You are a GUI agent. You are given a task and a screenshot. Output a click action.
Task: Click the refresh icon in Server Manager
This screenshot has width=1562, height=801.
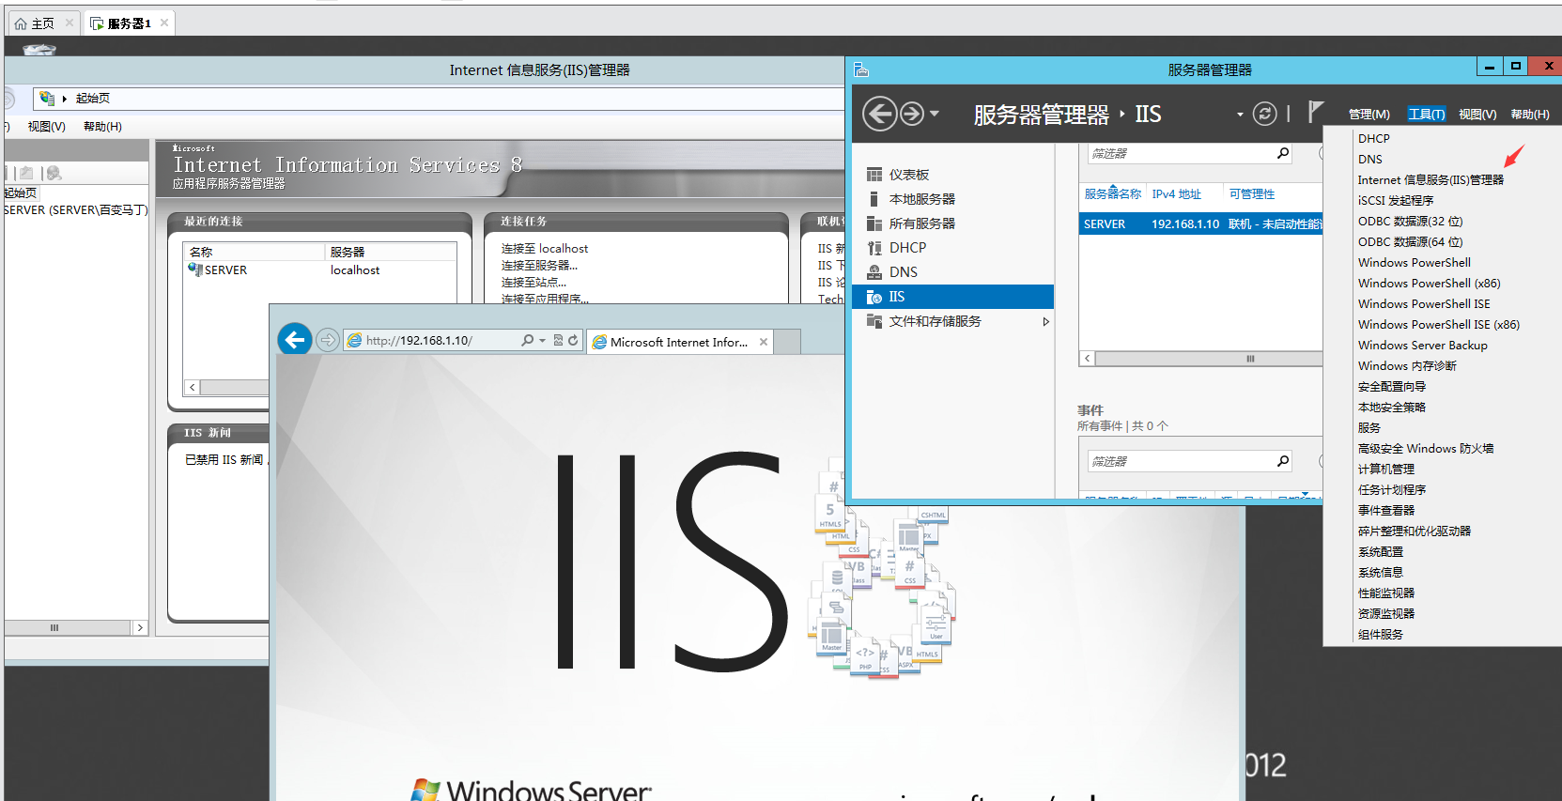pyautogui.click(x=1265, y=114)
